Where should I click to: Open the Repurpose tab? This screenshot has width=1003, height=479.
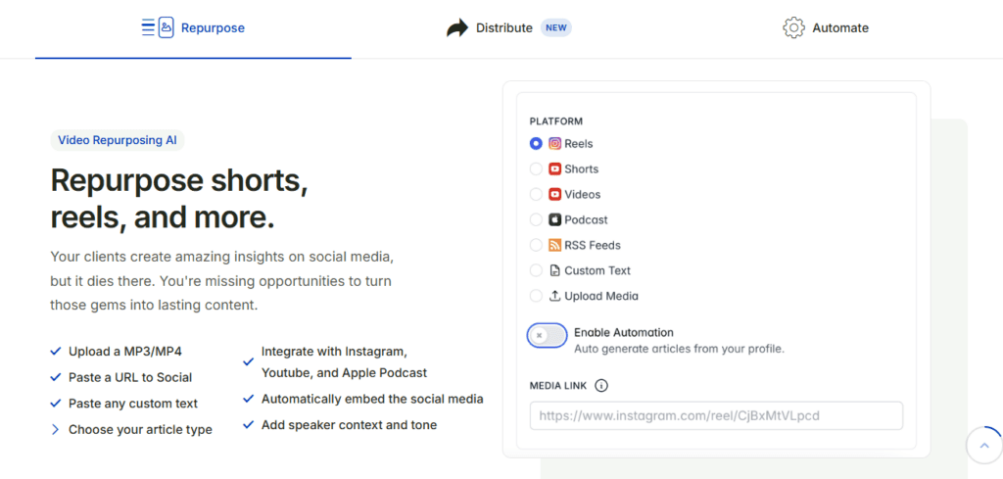coord(193,28)
